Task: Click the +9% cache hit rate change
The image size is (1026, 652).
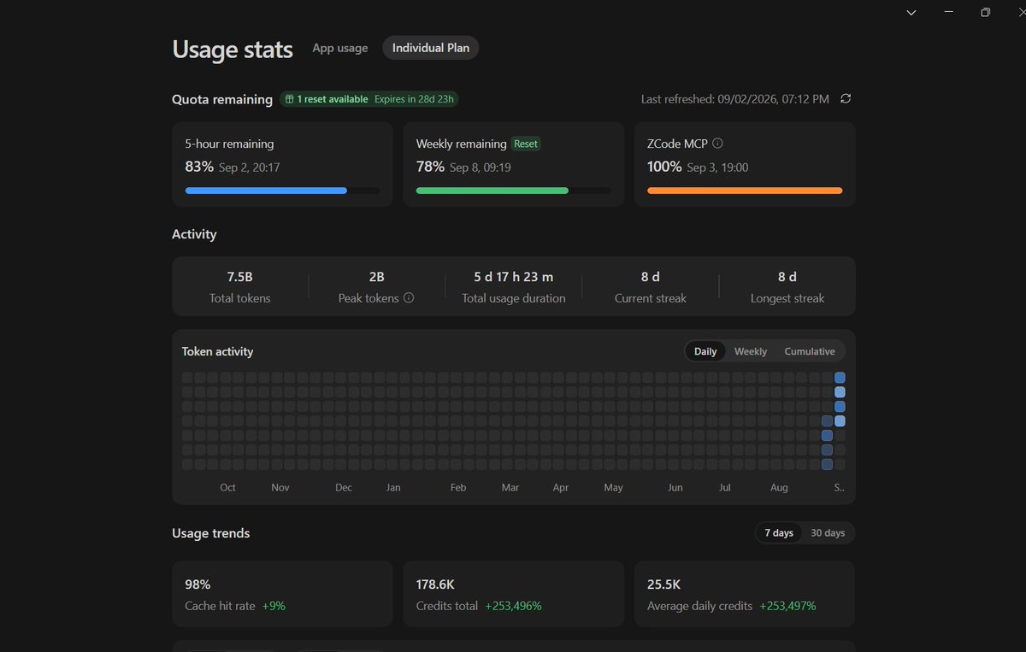Action: [274, 606]
